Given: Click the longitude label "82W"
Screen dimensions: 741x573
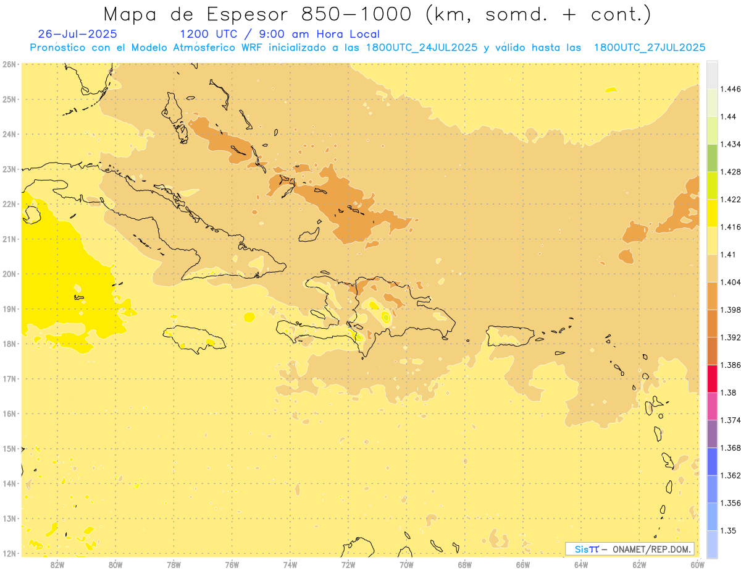Looking at the screenshot, I should click(x=57, y=564).
